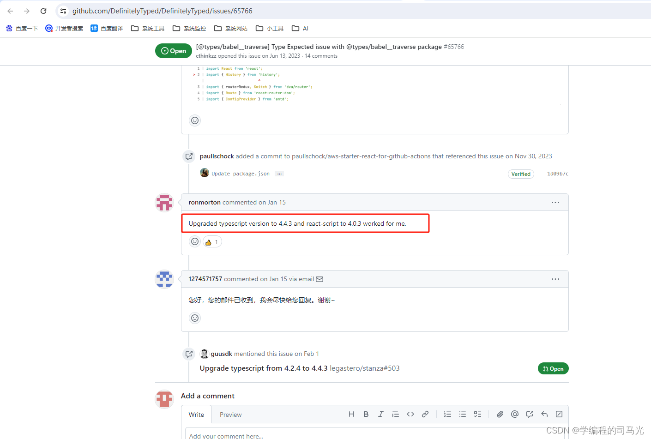Expand commit message ellipsis button
Screen dimensions: 651x439
click(x=279, y=174)
